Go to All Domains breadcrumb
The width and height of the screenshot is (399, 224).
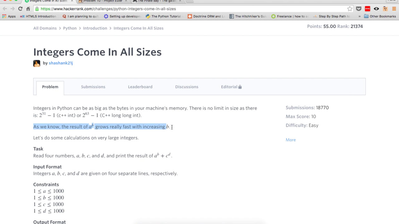click(x=45, y=28)
